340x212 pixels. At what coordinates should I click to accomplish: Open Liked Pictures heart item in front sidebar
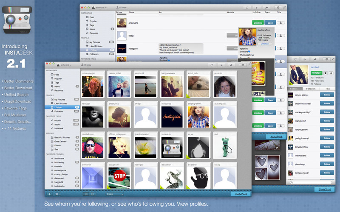60,103
